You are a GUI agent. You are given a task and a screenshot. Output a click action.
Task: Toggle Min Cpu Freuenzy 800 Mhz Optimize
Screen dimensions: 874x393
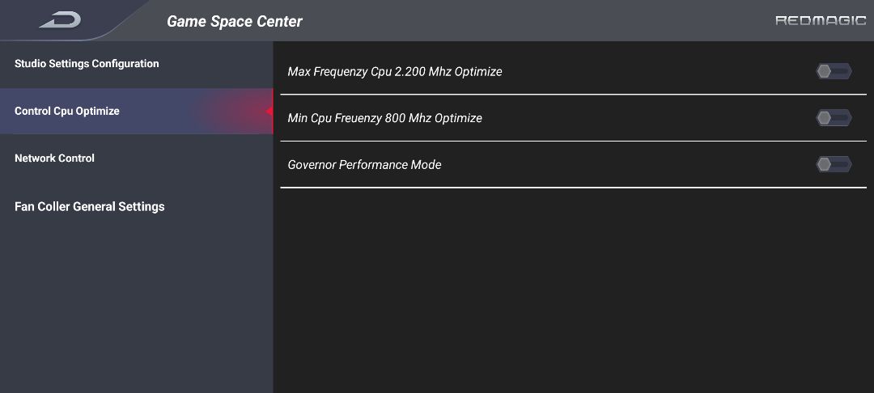[834, 117]
